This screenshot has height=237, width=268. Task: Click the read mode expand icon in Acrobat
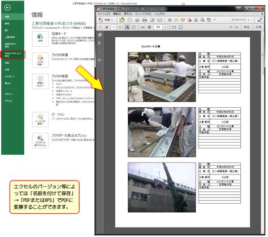pyautogui.click(x=260, y=20)
